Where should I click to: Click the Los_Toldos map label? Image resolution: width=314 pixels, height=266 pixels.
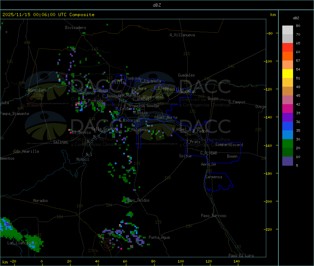tap(139, 200)
